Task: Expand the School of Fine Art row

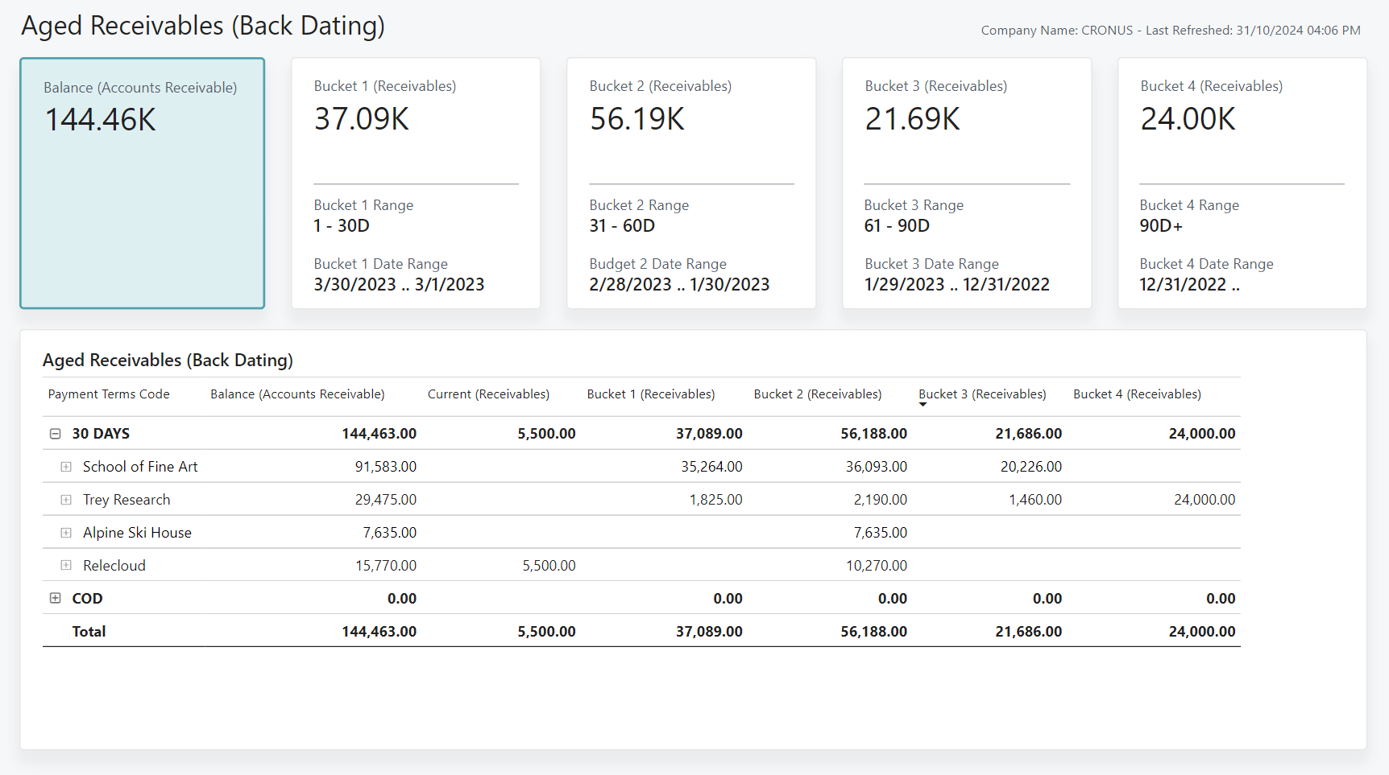Action: (65, 466)
